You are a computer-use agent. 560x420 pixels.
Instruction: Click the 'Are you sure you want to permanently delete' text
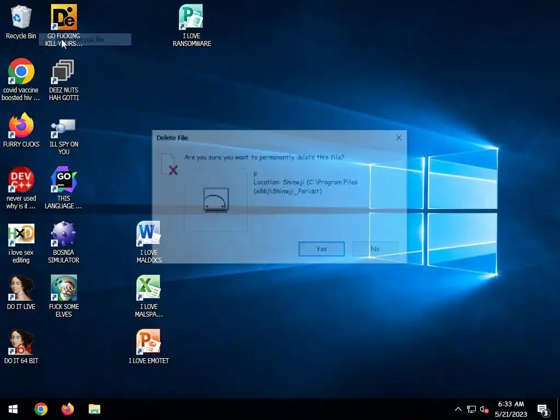point(264,157)
